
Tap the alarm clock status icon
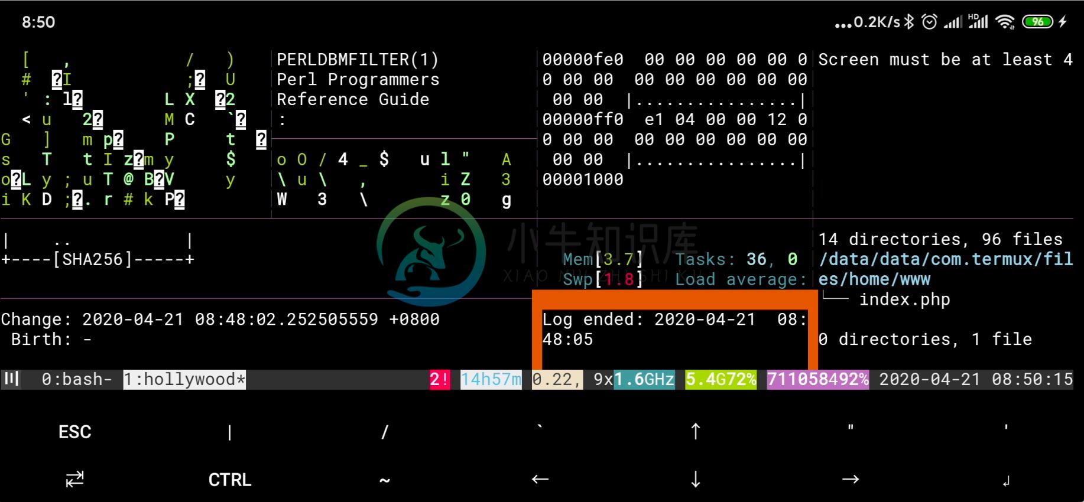click(x=929, y=22)
